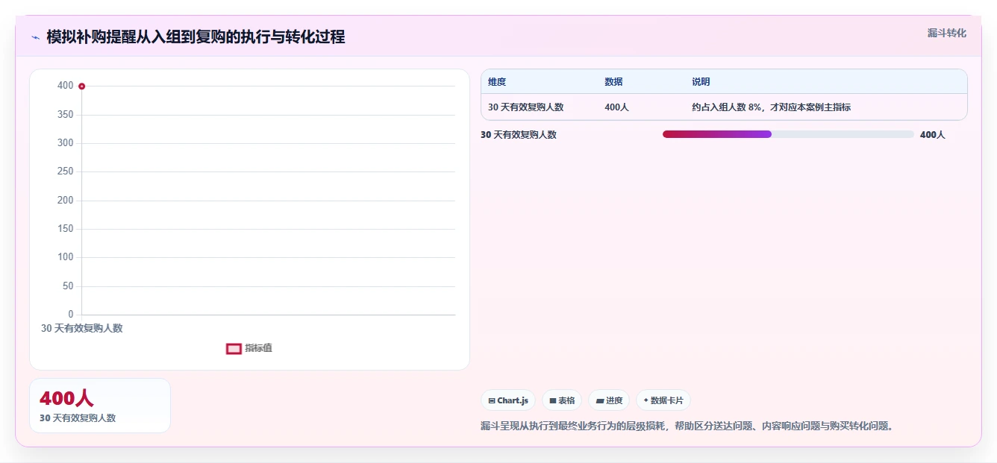Click the y-axis tick 200

[x=66, y=201]
